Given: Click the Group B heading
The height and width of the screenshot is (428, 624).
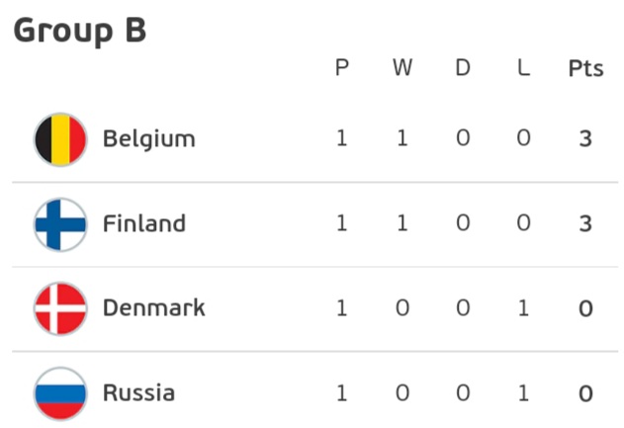Looking at the screenshot, I should pyautogui.click(x=80, y=31).
